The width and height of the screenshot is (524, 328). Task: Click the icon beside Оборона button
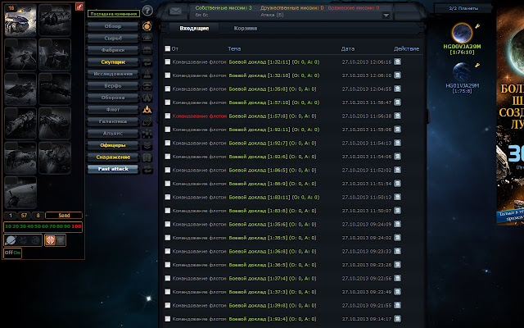pos(147,98)
